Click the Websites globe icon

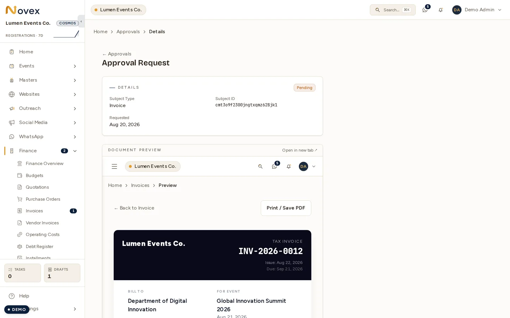coord(12,94)
